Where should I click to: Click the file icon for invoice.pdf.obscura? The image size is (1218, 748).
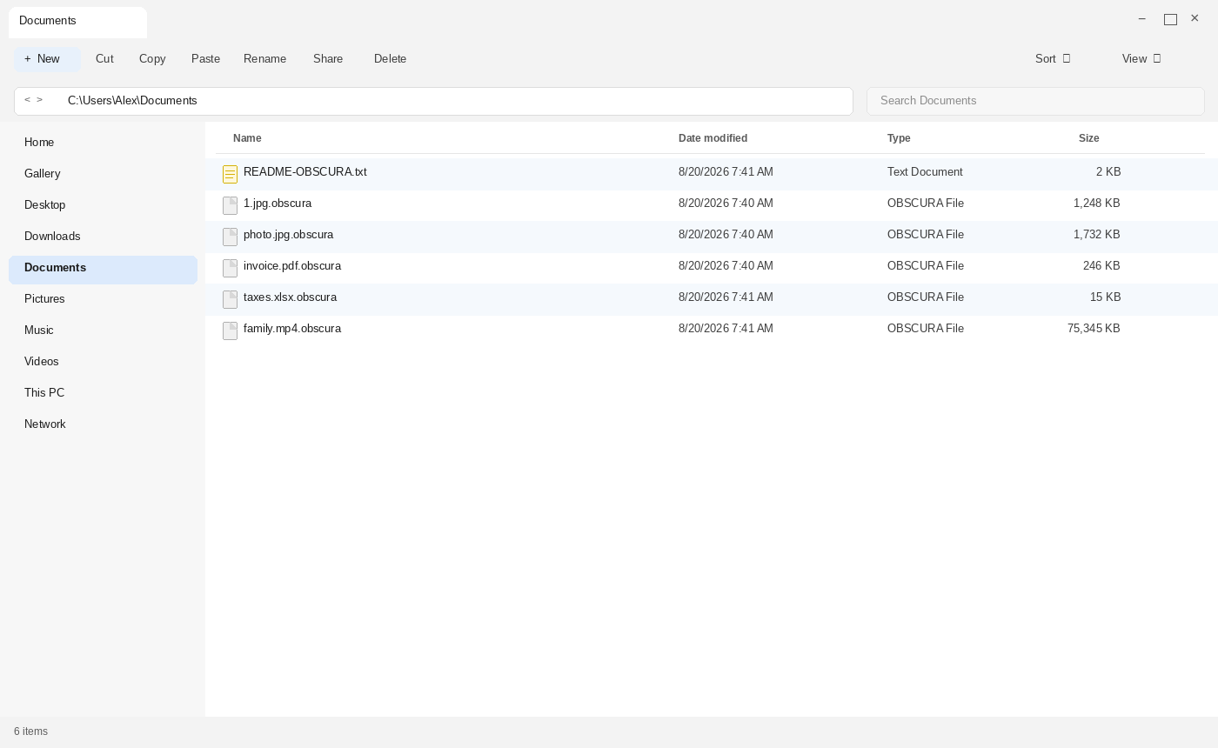coord(230,269)
